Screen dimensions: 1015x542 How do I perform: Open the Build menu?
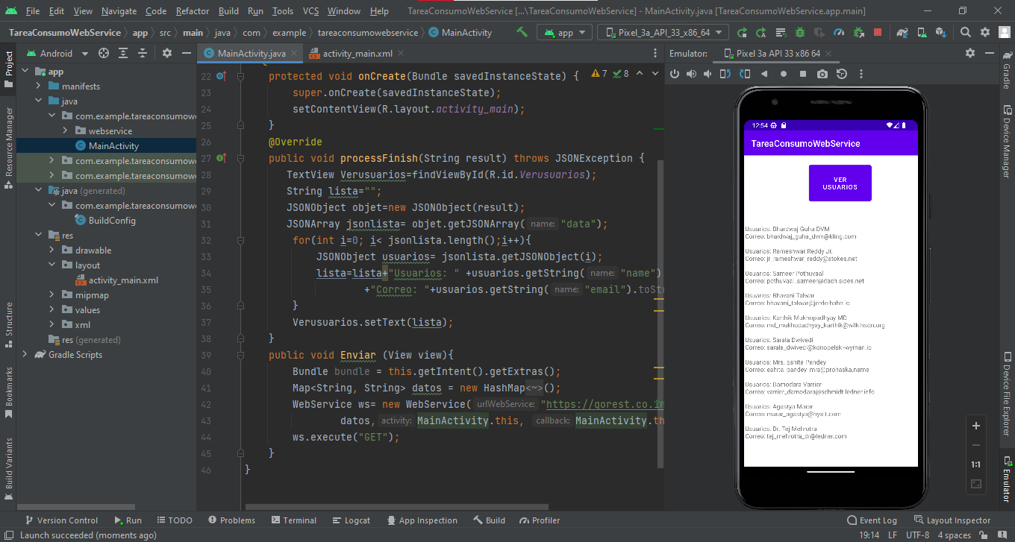pyautogui.click(x=229, y=11)
